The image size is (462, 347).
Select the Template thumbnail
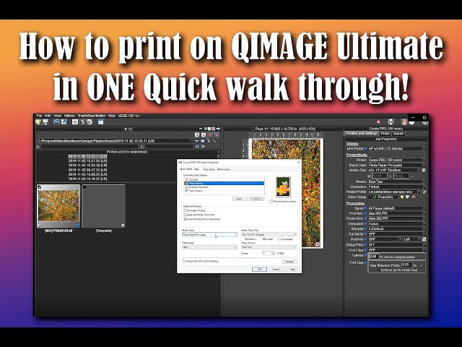(x=104, y=206)
